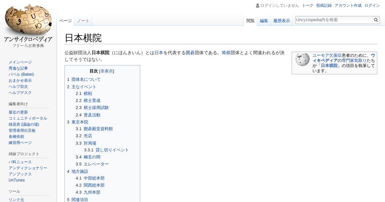
Task: Click the Wikipedia globe icon in notice box
Action: (303, 60)
